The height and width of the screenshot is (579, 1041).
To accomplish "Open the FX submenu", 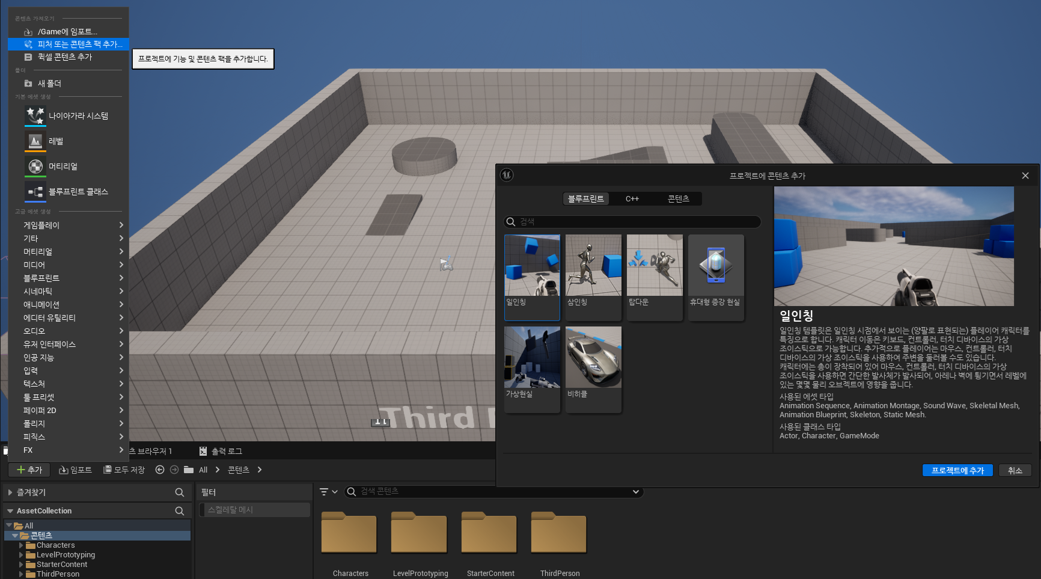I will click(x=68, y=450).
